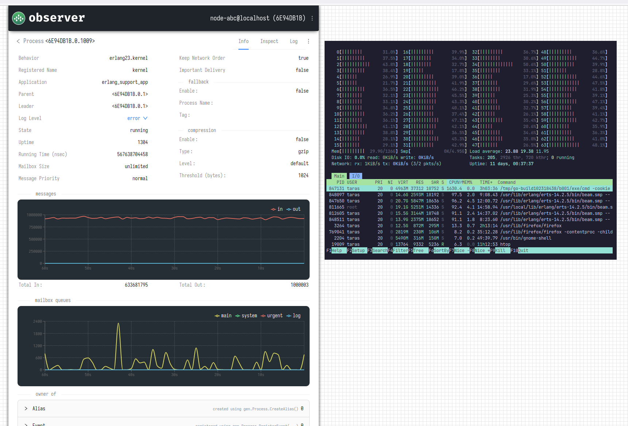The image size is (628, 426).
Task: Toggle the 'urgent' series in mailbox queues legend
Action: tap(272, 315)
